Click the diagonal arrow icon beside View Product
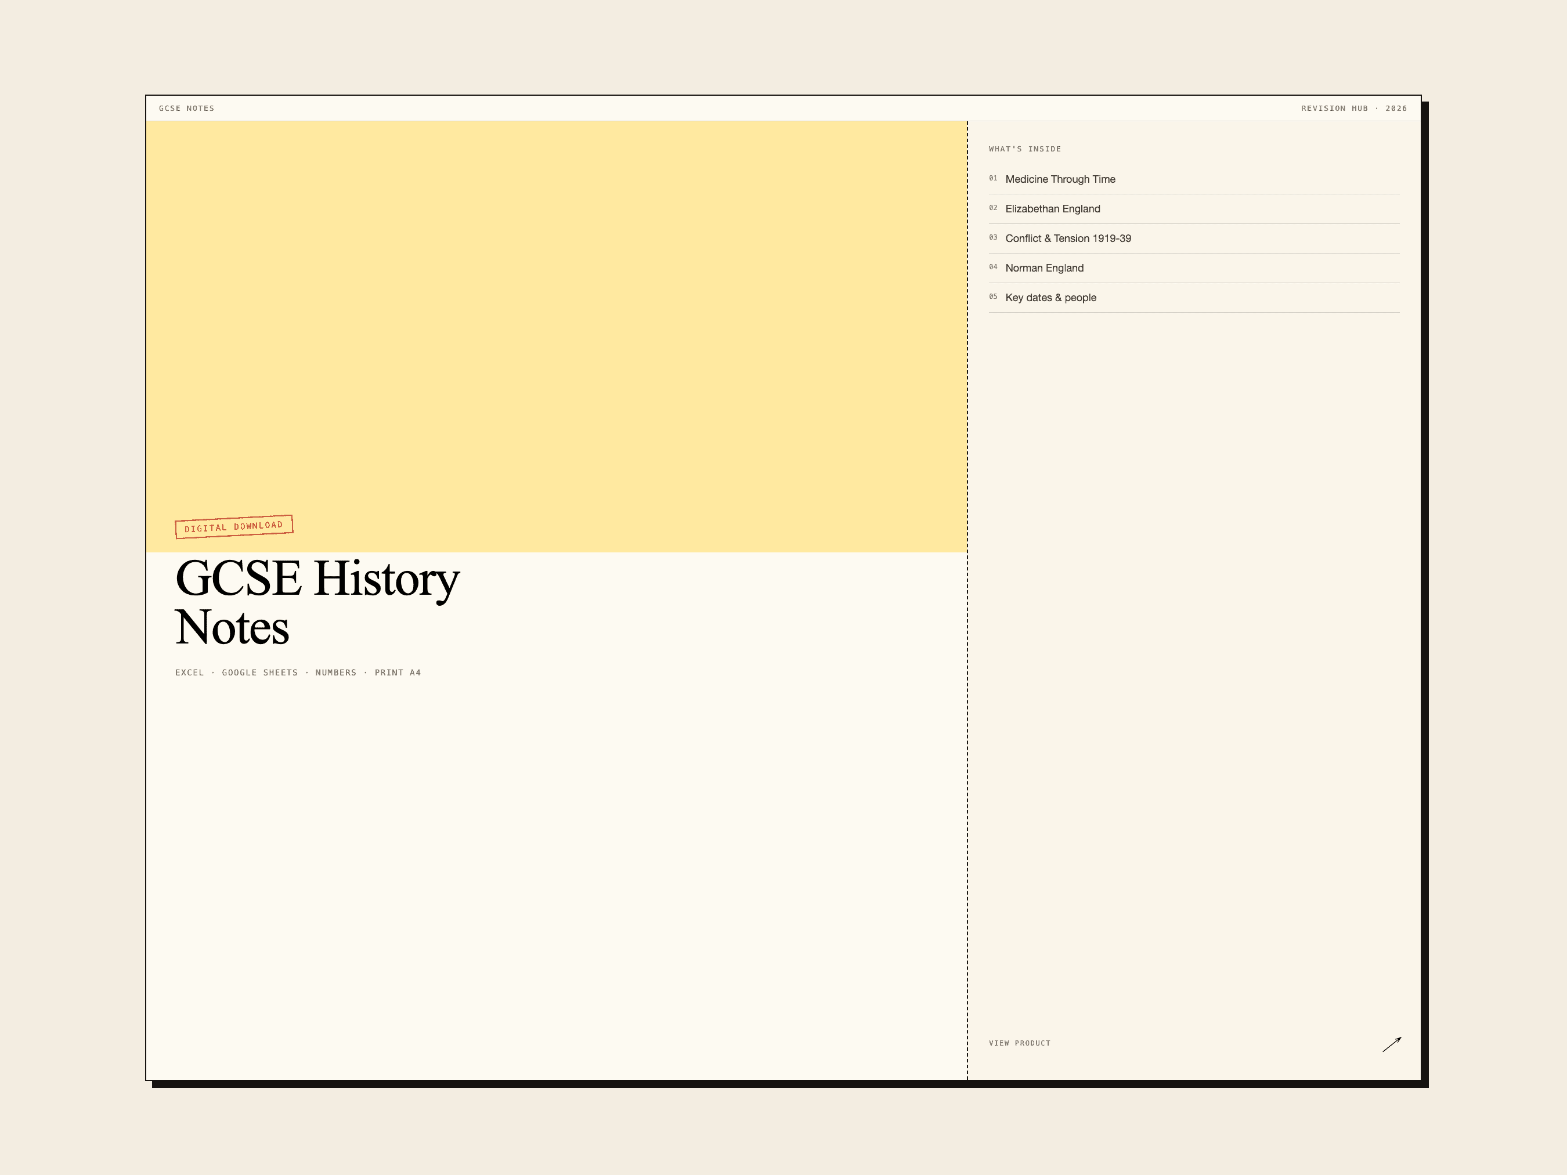Image resolution: width=1567 pixels, height=1175 pixels. coord(1391,1044)
